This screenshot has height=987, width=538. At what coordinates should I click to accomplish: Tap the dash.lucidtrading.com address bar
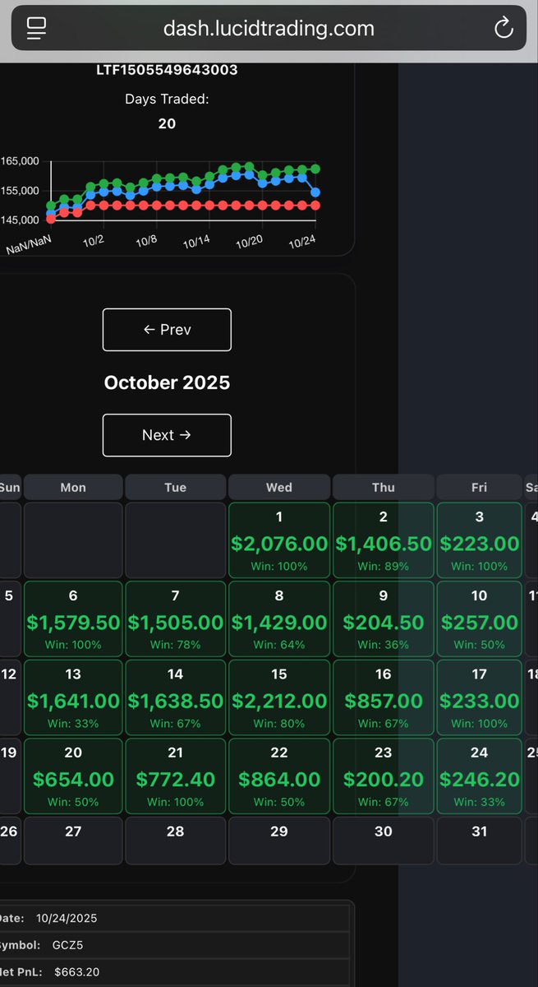click(x=269, y=29)
